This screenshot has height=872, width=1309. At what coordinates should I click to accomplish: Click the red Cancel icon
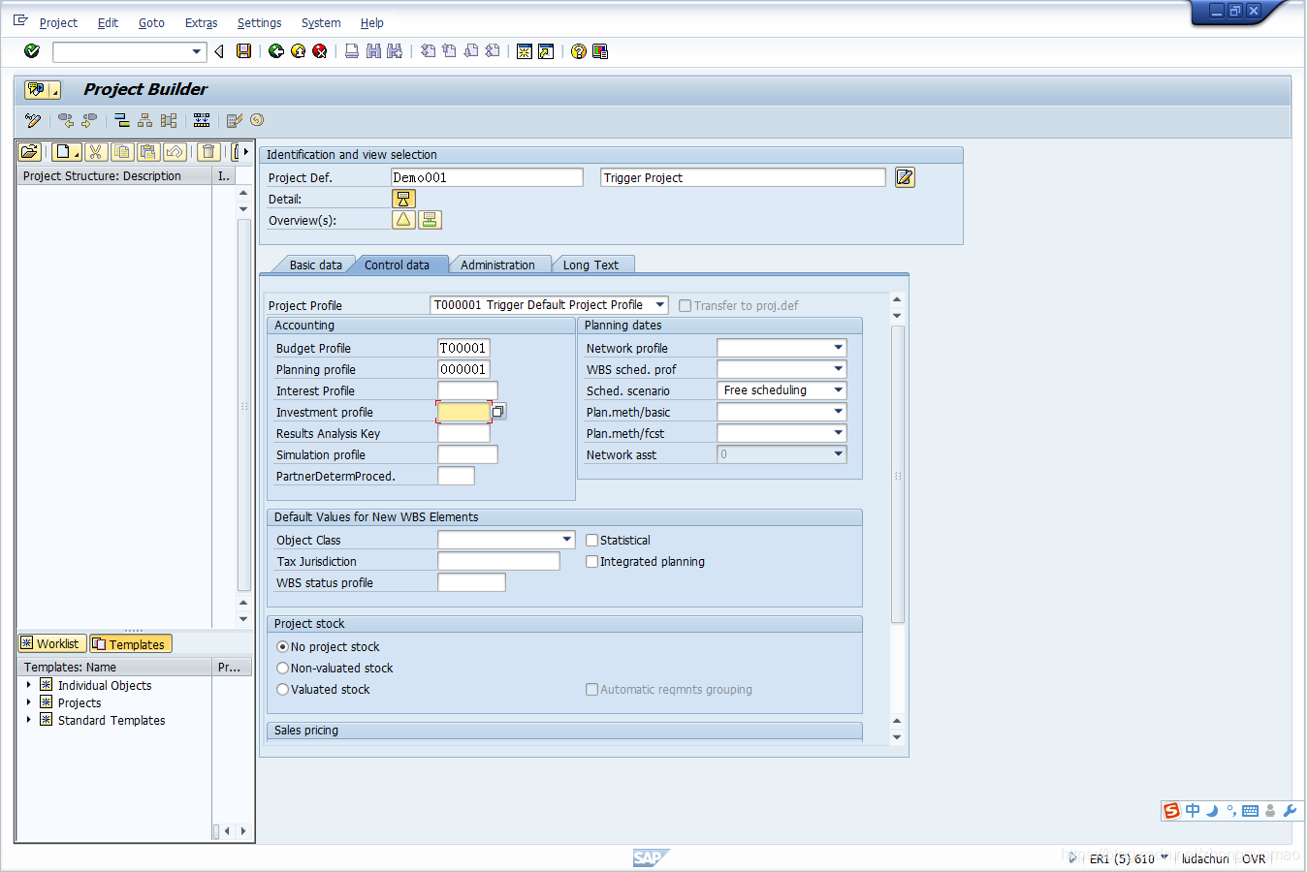pyautogui.click(x=319, y=51)
